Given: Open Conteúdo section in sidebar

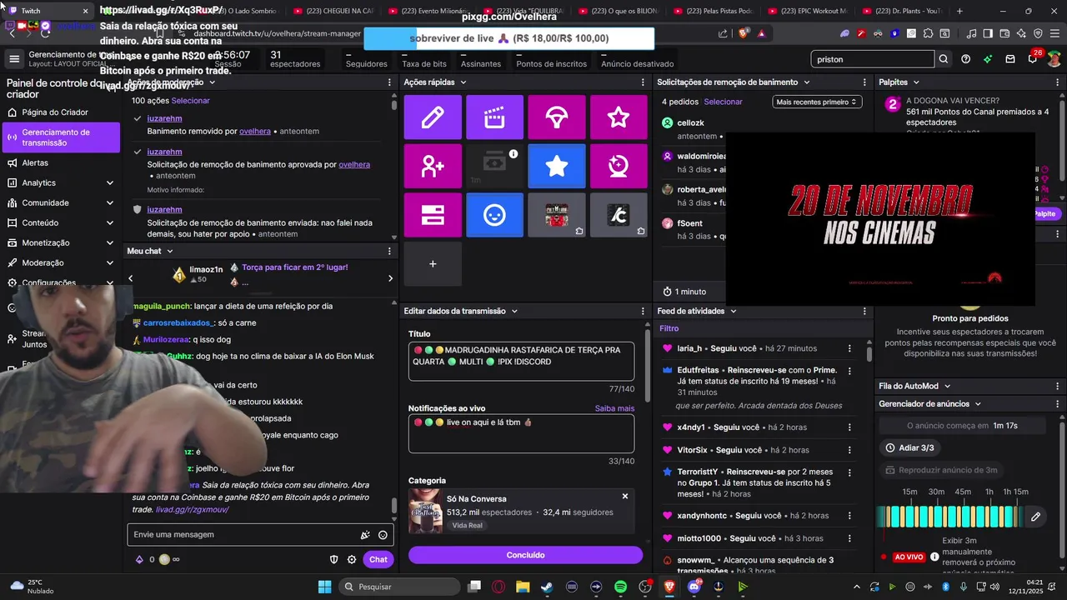Looking at the screenshot, I should [x=60, y=222].
